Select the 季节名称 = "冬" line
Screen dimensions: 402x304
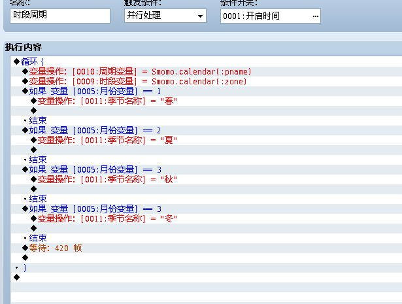(207, 218)
